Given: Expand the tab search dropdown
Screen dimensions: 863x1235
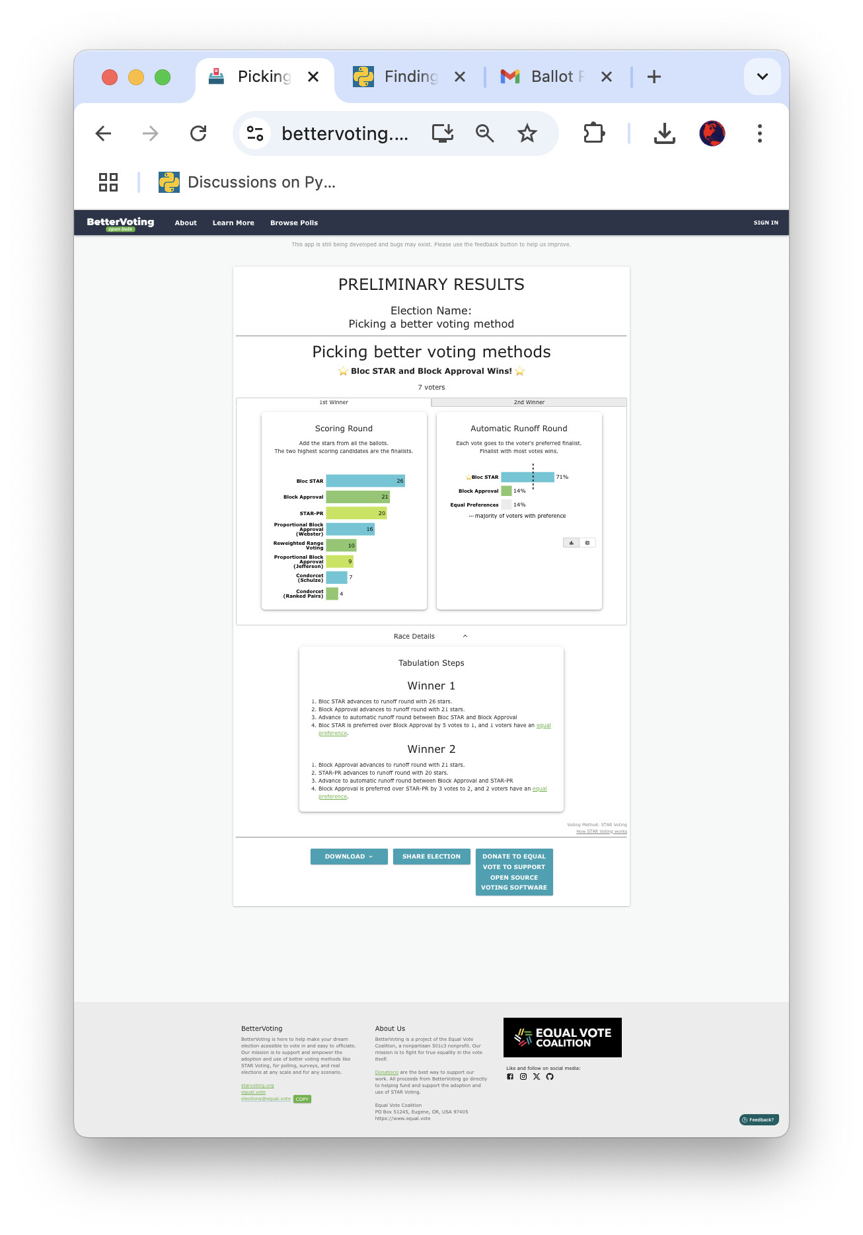Looking at the screenshot, I should tap(763, 77).
